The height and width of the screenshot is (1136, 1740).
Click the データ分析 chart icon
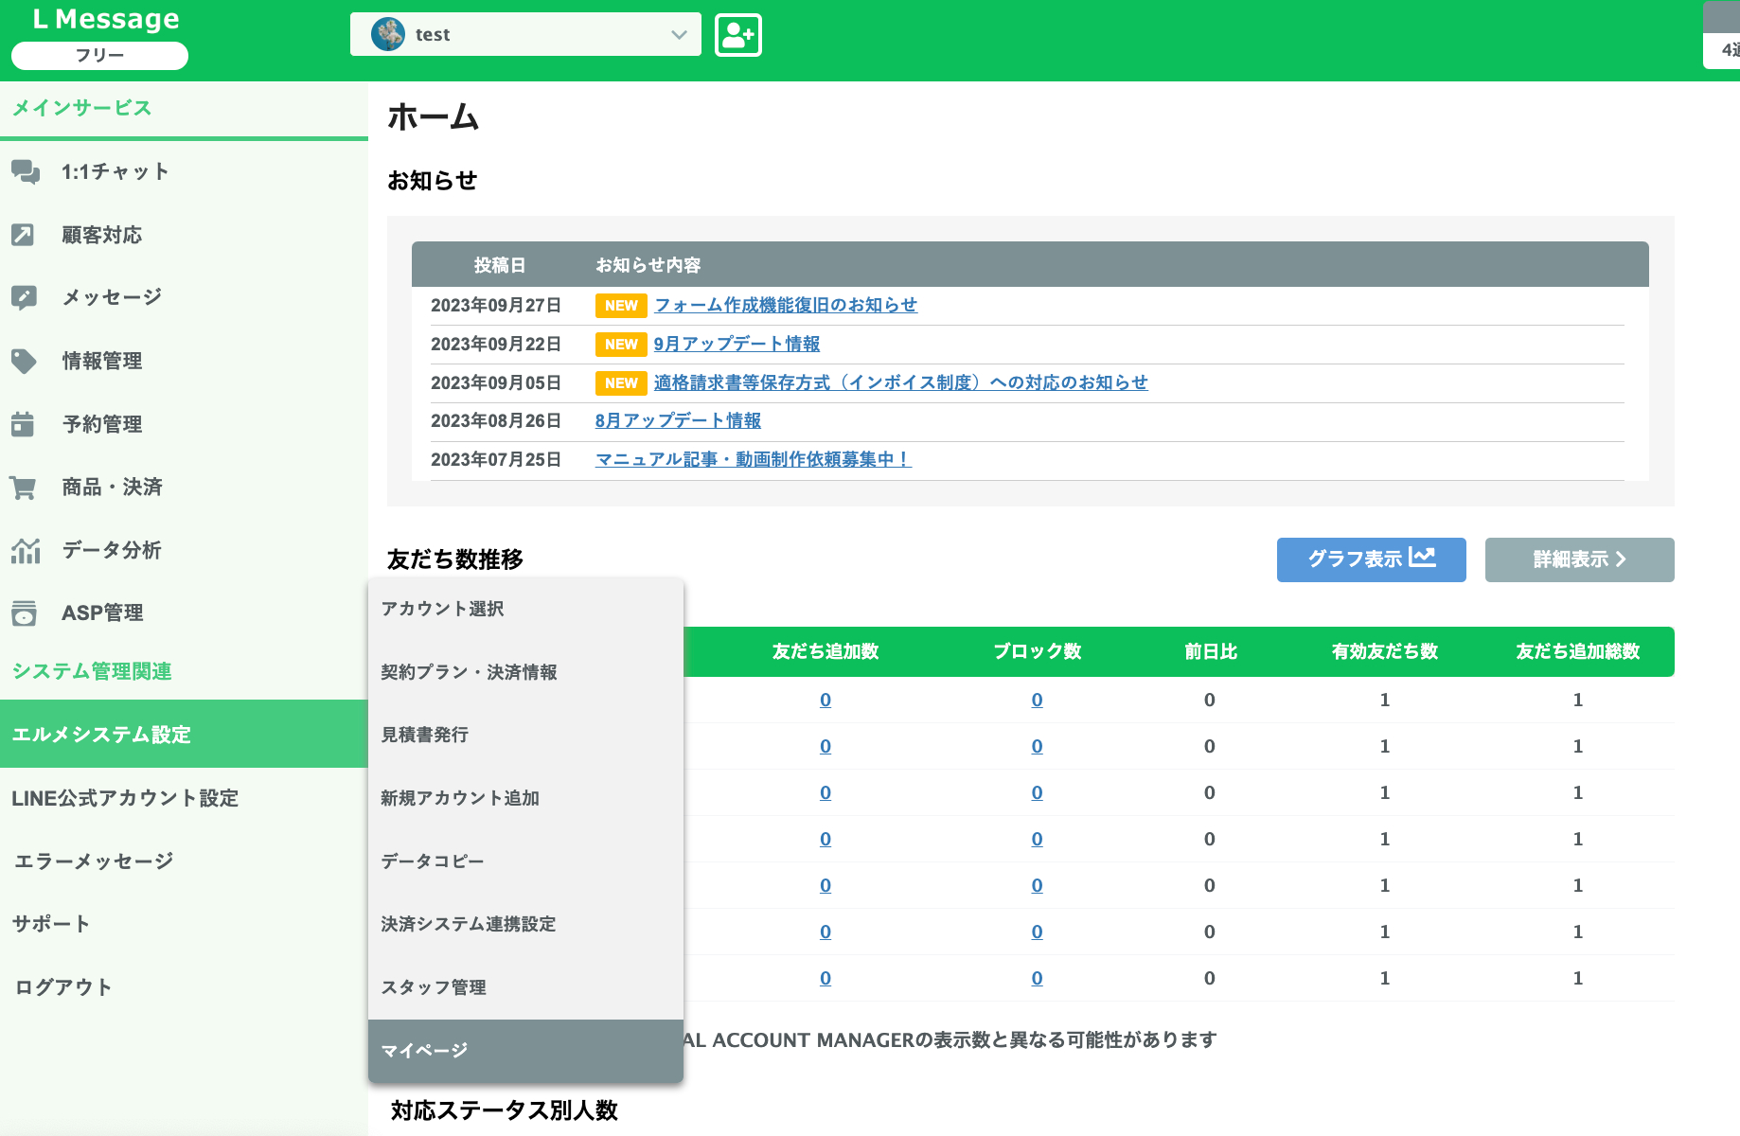click(26, 550)
